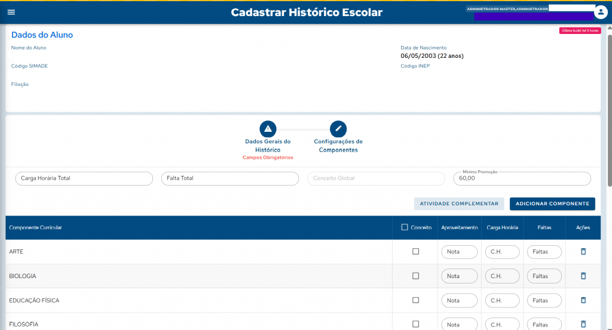The width and height of the screenshot is (612, 330).
Task: Click the user profile avatar icon
Action: pyautogui.click(x=601, y=13)
